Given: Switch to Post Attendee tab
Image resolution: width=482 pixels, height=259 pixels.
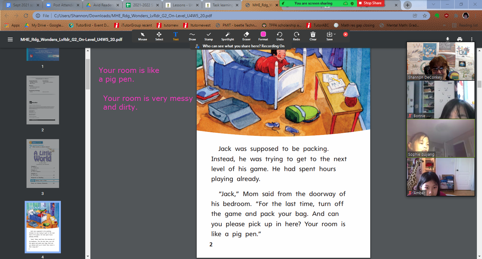Looking at the screenshot, I should (63, 5).
